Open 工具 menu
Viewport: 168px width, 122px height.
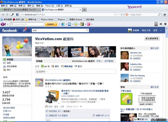tap(60, 6)
